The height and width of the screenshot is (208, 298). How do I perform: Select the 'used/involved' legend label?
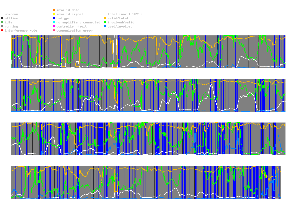point(120,26)
